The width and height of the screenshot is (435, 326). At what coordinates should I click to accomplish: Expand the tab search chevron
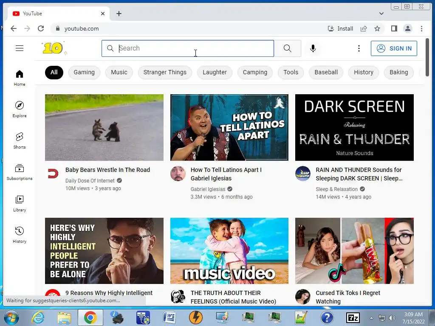[381, 14]
